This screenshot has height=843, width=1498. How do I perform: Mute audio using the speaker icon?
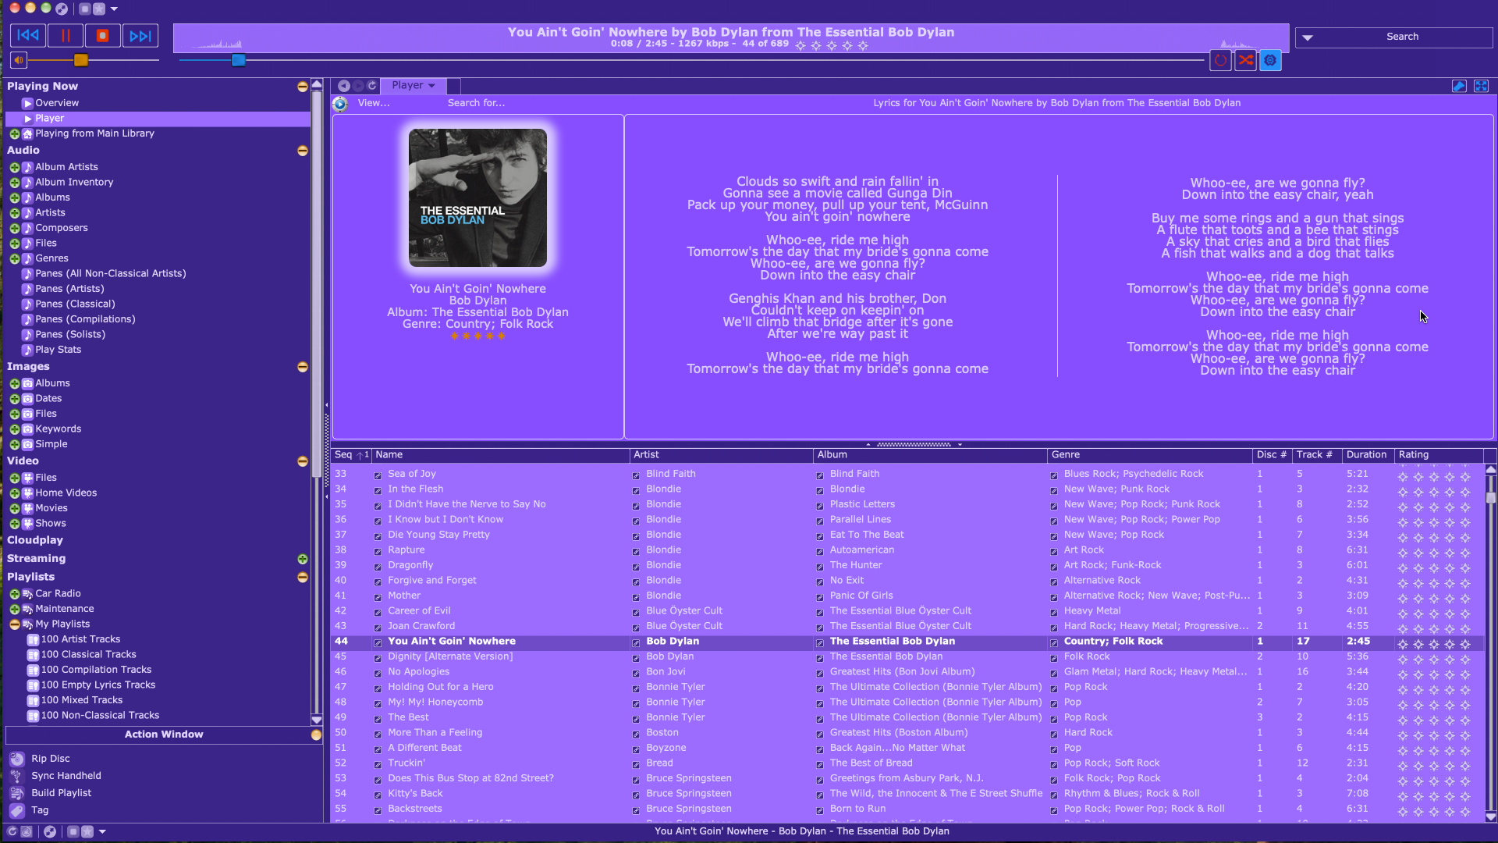pyautogui.click(x=19, y=60)
